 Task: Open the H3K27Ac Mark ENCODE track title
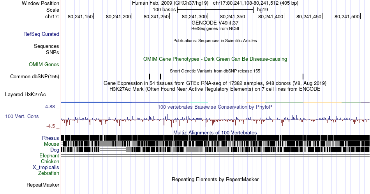tap(215, 89)
